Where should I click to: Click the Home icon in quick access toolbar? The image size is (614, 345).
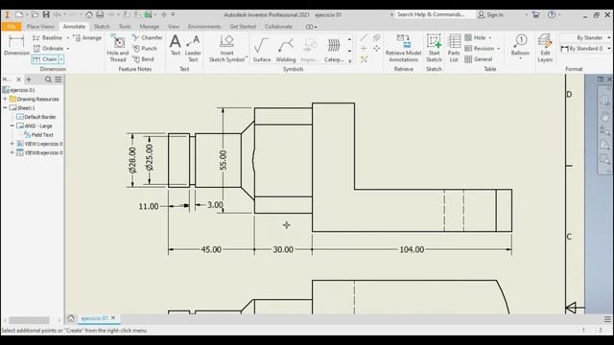89,14
